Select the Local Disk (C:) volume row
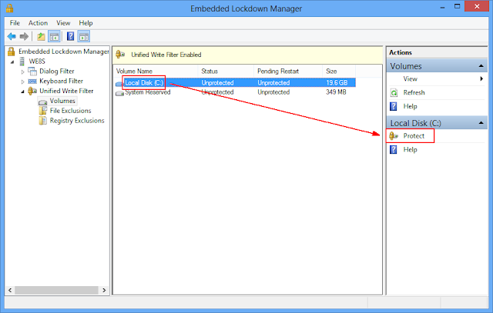The height and width of the screenshot is (313, 493). pyautogui.click(x=235, y=83)
